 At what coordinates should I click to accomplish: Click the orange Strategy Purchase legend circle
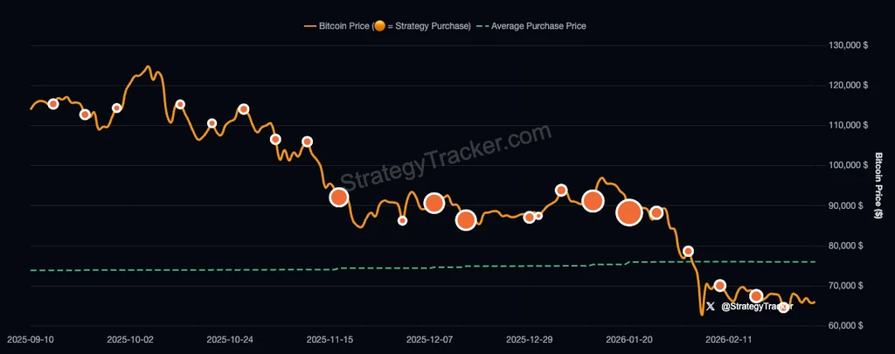[x=378, y=25]
